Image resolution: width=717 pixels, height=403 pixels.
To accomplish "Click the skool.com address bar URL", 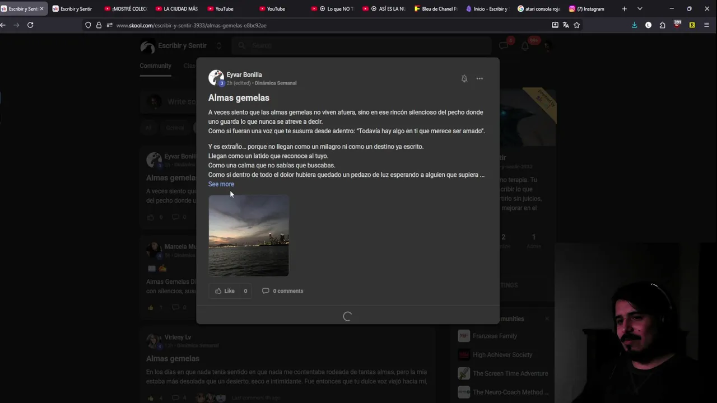I will click(x=192, y=26).
